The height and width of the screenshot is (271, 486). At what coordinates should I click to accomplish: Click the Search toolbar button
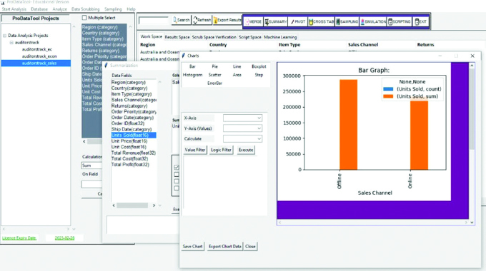[181, 20]
